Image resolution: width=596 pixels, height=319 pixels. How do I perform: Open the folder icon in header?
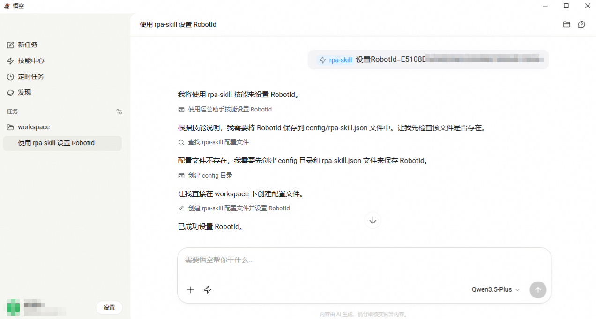point(566,24)
